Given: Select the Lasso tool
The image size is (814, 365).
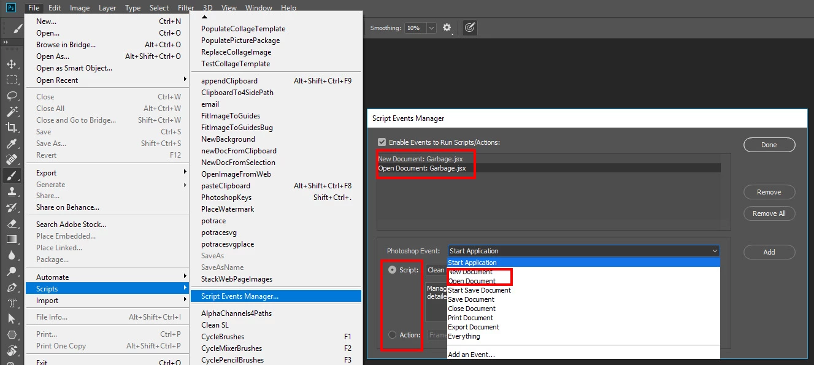Looking at the screenshot, I should point(11,96).
